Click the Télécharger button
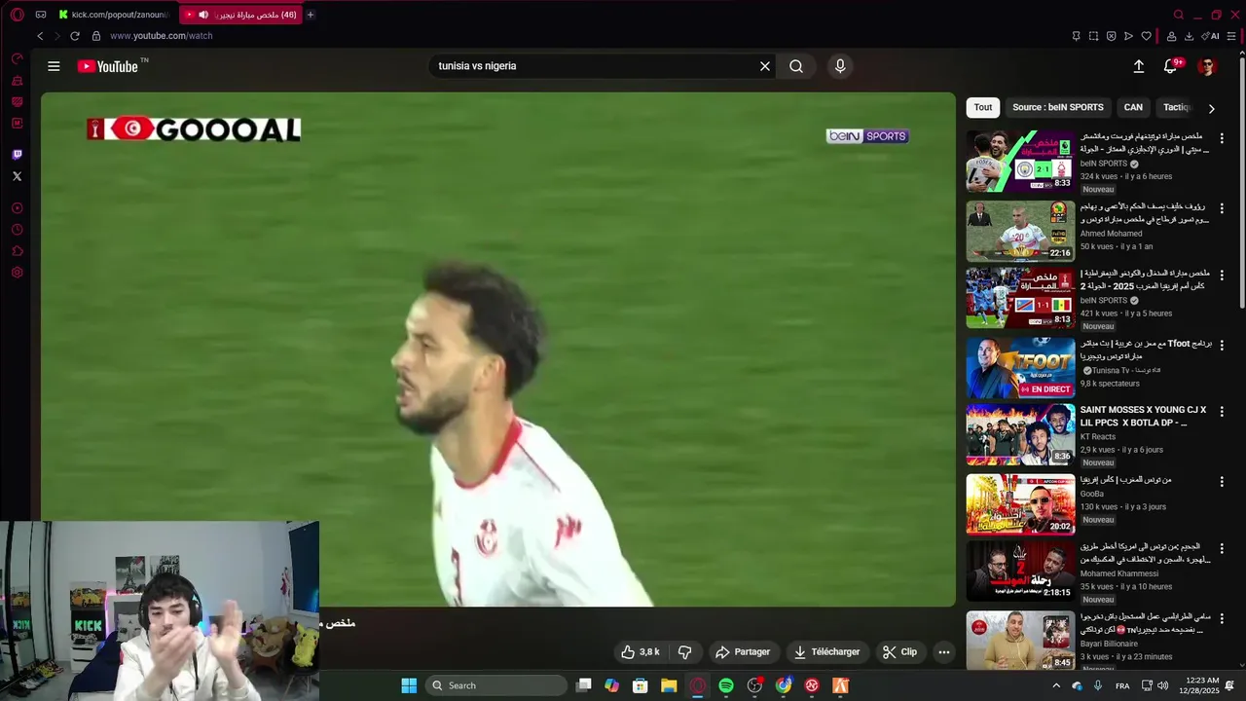1246x701 pixels. (x=825, y=652)
